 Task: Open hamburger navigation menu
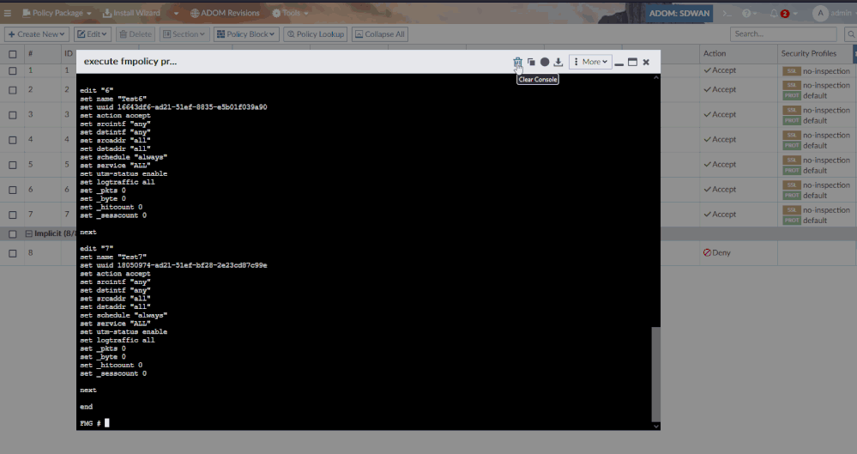click(8, 13)
